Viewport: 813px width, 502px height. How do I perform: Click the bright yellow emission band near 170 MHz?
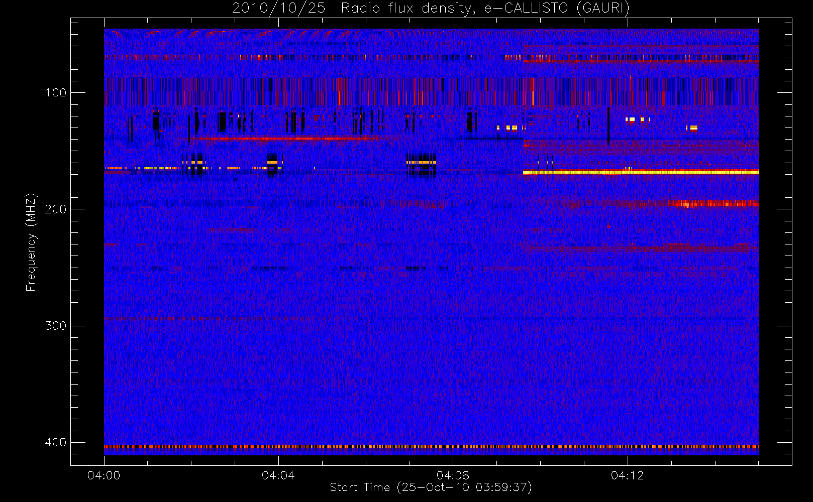click(641, 172)
